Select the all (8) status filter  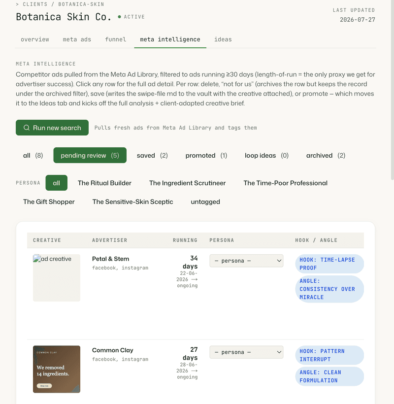tap(33, 155)
